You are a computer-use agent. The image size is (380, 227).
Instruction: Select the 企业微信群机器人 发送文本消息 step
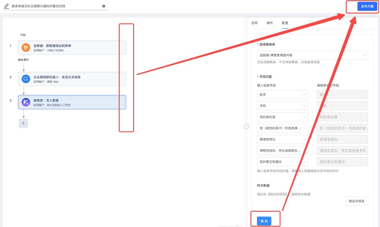pyautogui.click(x=72, y=79)
